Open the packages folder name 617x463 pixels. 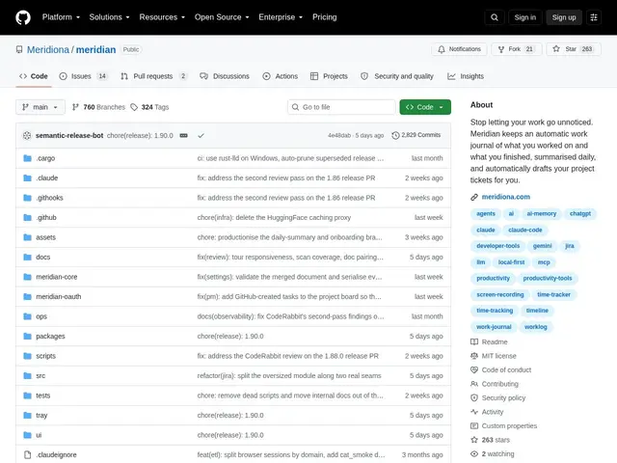pyautogui.click(x=50, y=337)
